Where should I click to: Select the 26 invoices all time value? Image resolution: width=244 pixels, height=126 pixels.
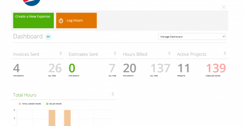tap(55, 68)
